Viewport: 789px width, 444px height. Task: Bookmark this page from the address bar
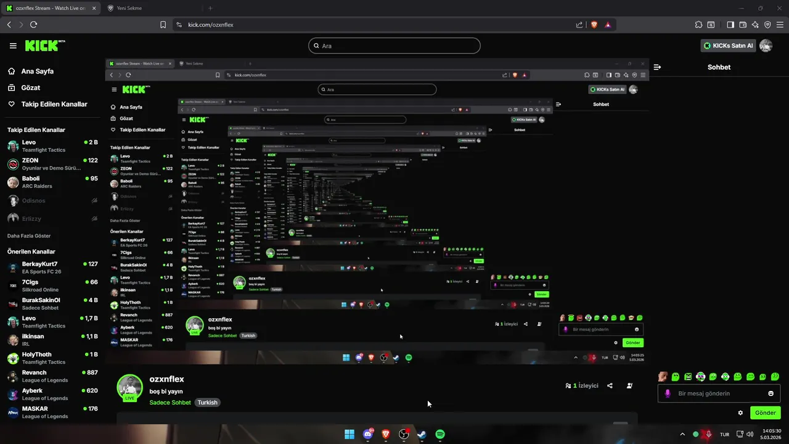click(x=163, y=25)
